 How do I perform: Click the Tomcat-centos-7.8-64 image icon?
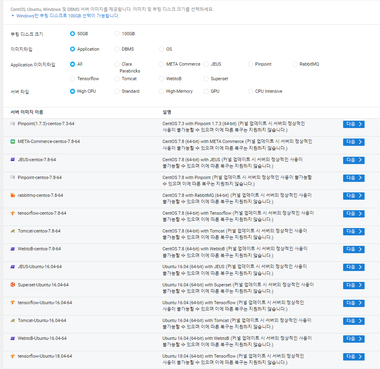pos(13,231)
